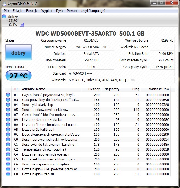Open the Dysk menu

(59, 11)
